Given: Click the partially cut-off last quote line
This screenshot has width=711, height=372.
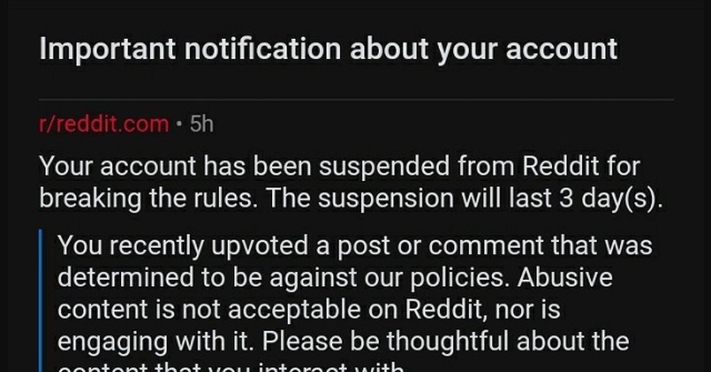Looking at the screenshot, I should coord(231,367).
